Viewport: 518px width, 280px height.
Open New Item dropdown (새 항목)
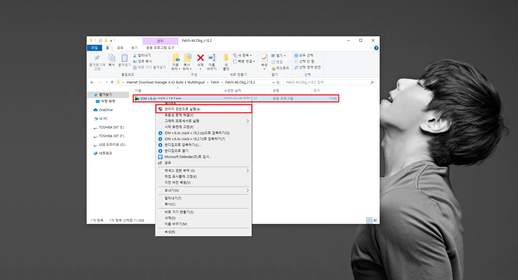click(x=242, y=55)
